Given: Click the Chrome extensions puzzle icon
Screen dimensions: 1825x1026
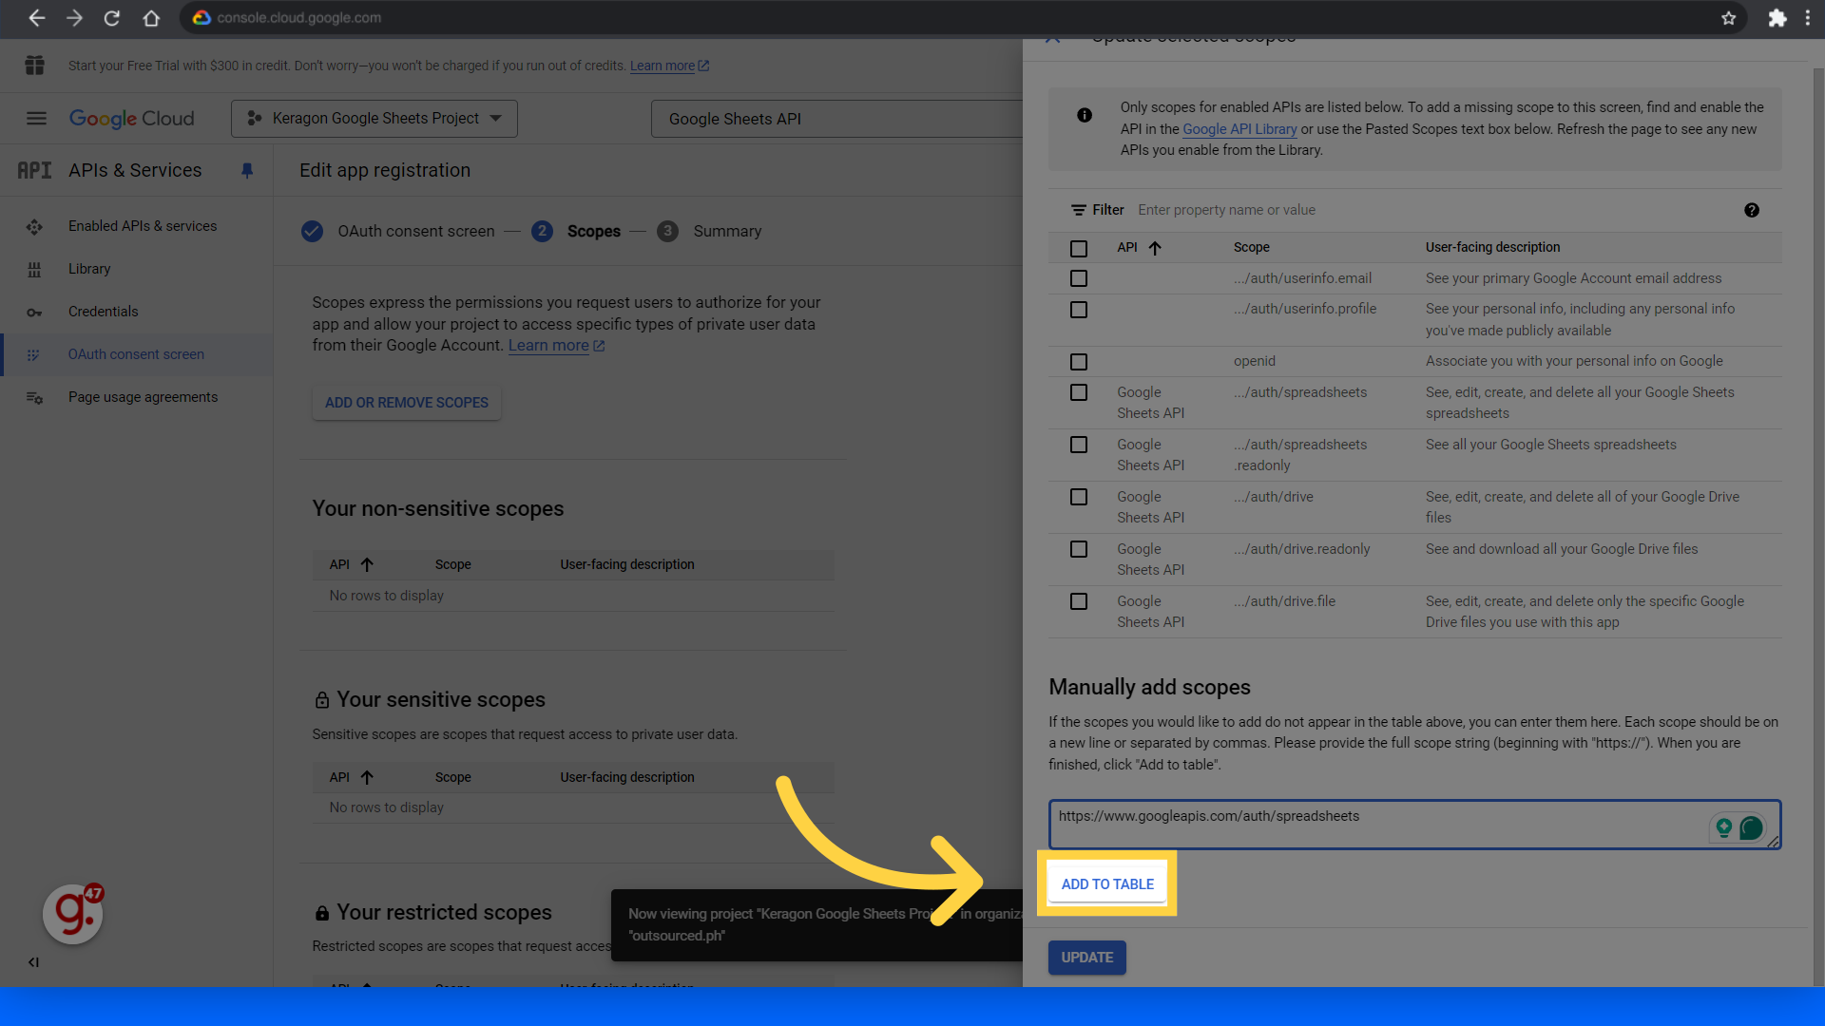Looking at the screenshot, I should coord(1777,18).
